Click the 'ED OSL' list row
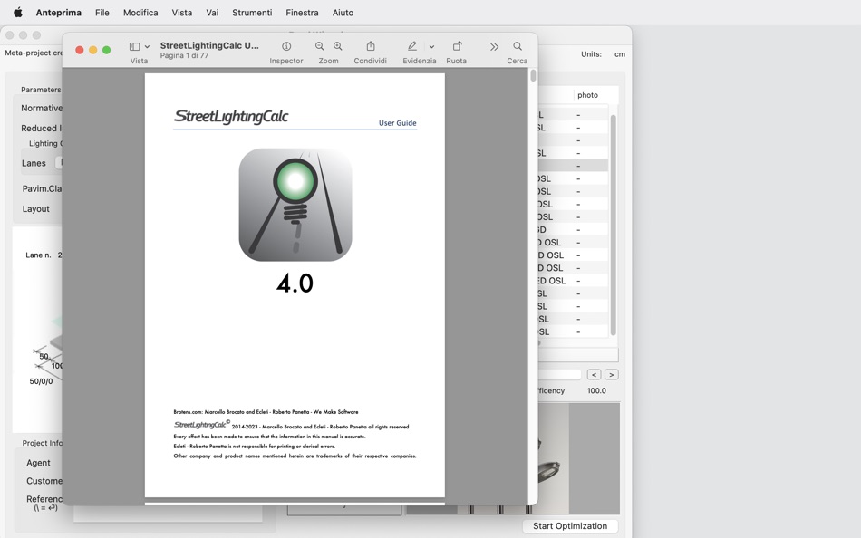The image size is (861, 538). click(573, 281)
